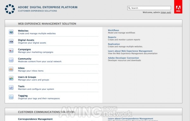The height and width of the screenshot is (121, 190).
Task: Click the Users & Groups icon
Action: click(11, 78)
